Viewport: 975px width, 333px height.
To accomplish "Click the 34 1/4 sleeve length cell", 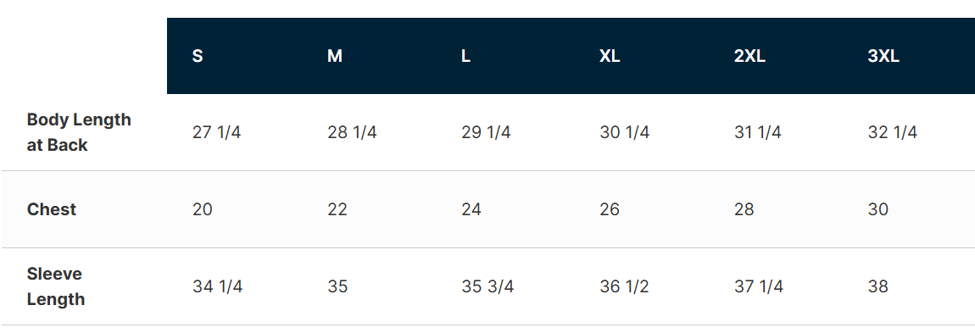I will [218, 286].
